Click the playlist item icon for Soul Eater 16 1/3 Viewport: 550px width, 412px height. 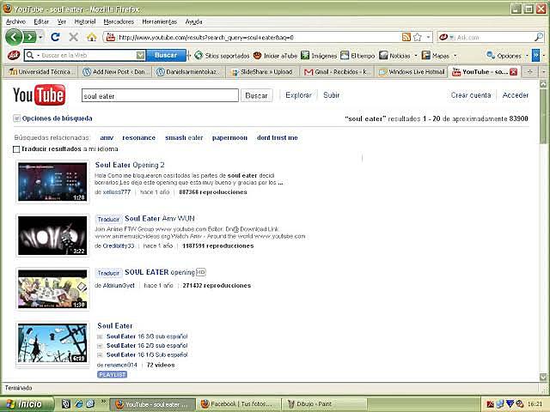point(100,354)
